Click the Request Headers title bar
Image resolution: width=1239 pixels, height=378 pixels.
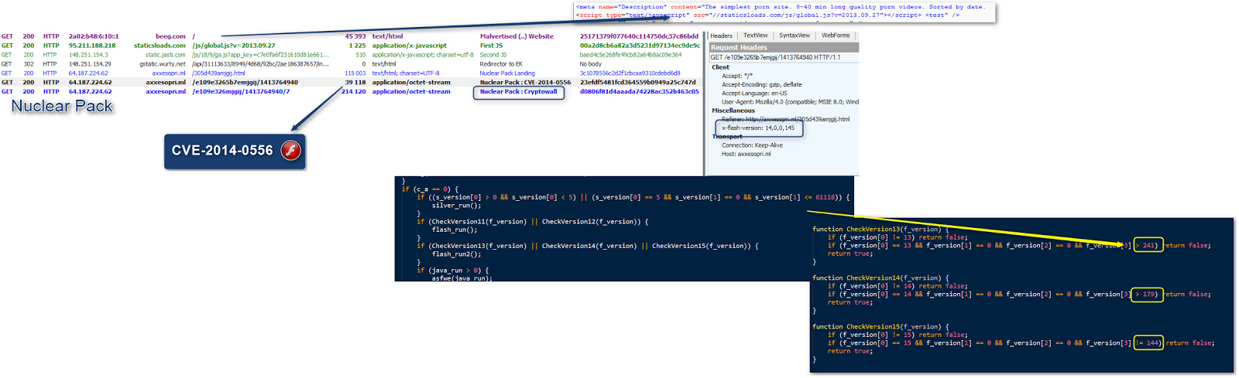click(784, 47)
